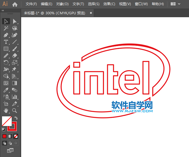This screenshot has width=189, height=157.
Task: Activate the Artboard tool
Action: point(6,104)
